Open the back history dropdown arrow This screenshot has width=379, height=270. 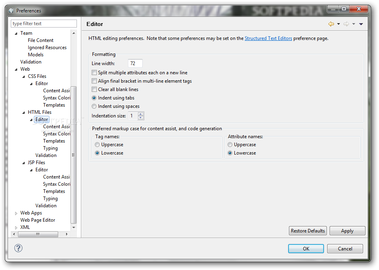pos(338,24)
